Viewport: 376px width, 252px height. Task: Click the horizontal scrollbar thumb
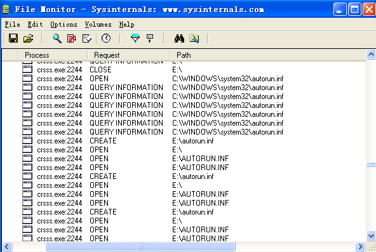point(140,246)
